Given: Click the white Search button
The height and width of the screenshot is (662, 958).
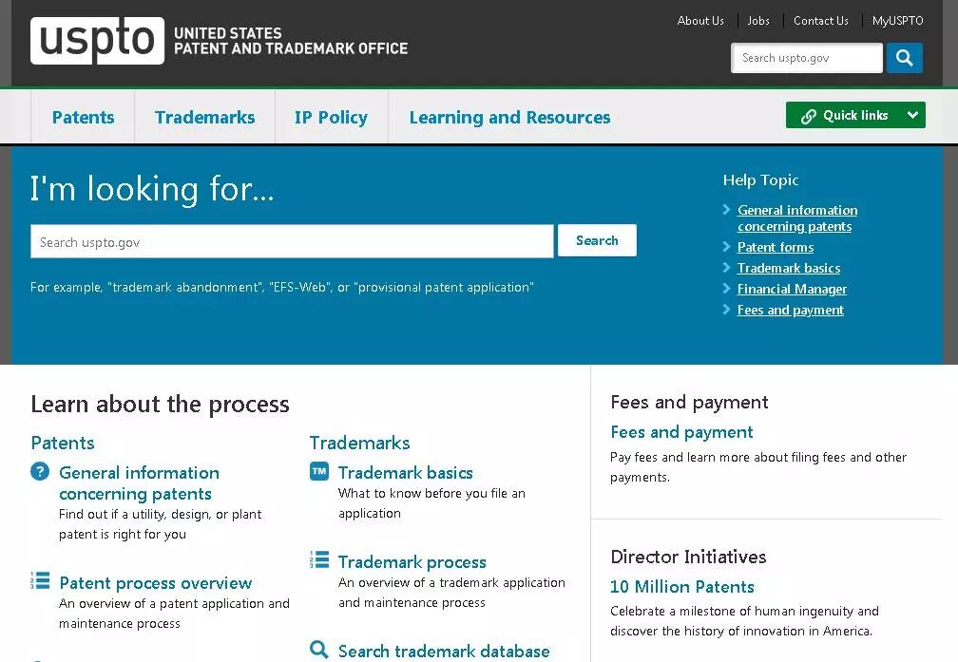Looking at the screenshot, I should pyautogui.click(x=597, y=240).
